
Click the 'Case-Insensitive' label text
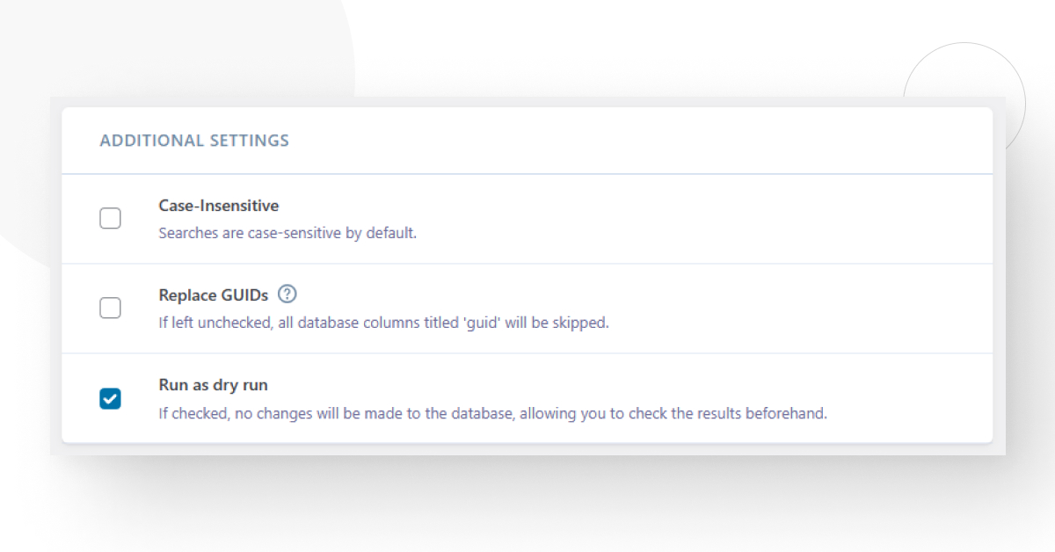[x=218, y=206]
